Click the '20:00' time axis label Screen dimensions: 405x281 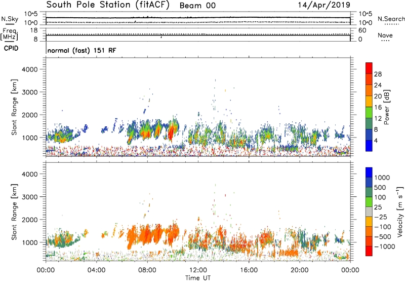click(299, 270)
